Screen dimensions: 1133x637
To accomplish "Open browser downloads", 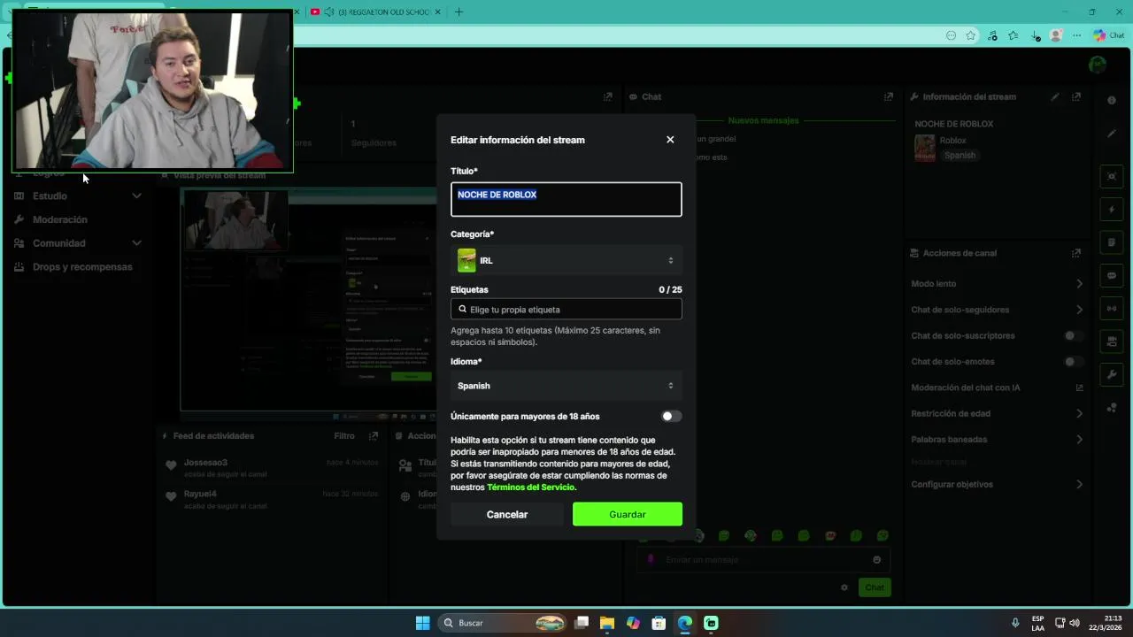I will pos(1035,35).
